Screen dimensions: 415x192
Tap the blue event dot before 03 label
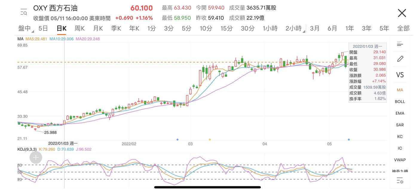(x=177, y=140)
